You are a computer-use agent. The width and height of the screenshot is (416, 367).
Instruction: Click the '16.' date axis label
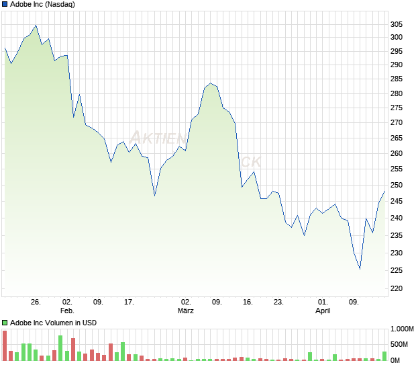click(248, 302)
